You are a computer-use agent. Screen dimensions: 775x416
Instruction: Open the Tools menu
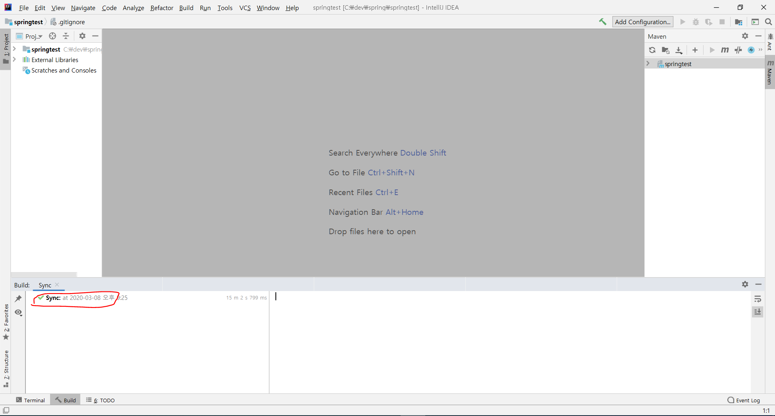pos(225,8)
